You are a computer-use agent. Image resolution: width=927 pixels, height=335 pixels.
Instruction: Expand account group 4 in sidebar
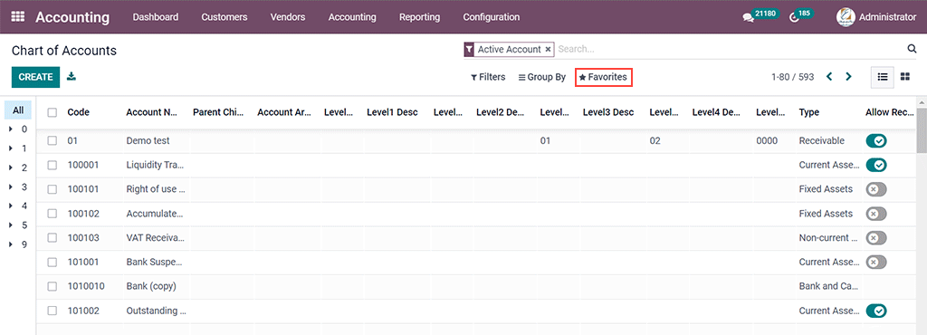pyautogui.click(x=11, y=206)
